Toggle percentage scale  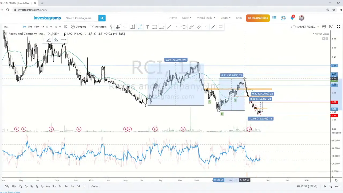(325, 186)
